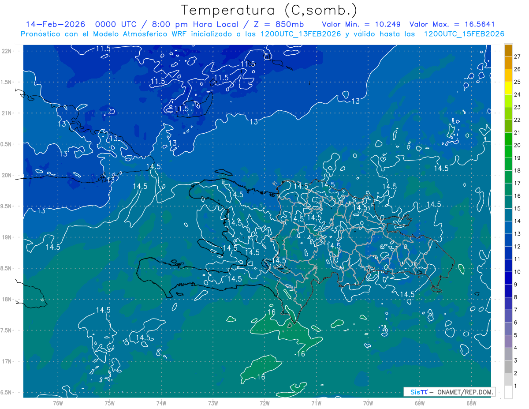Click the '20N' latitude axis label
The width and height of the screenshot is (529, 409).
pyautogui.click(x=7, y=175)
